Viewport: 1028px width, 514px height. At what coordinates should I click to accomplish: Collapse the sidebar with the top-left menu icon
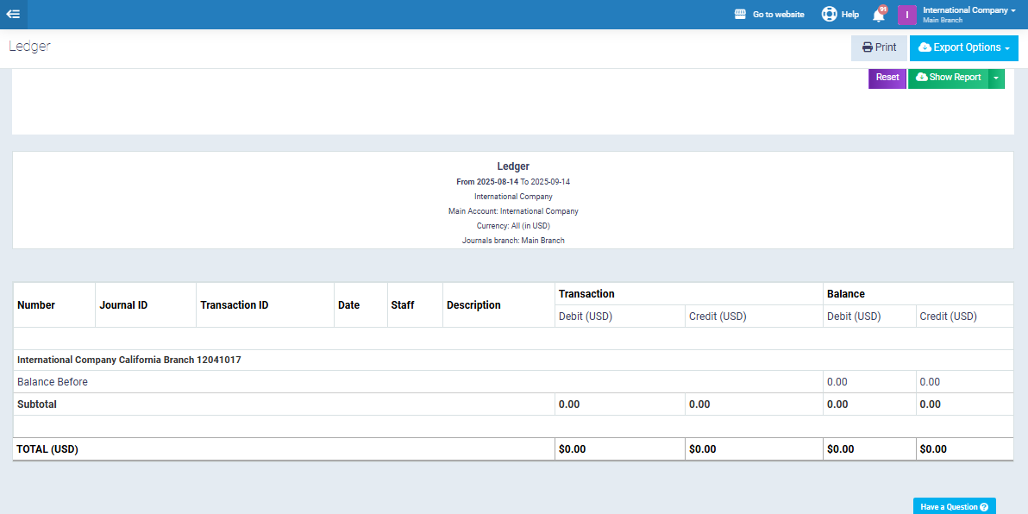point(14,14)
